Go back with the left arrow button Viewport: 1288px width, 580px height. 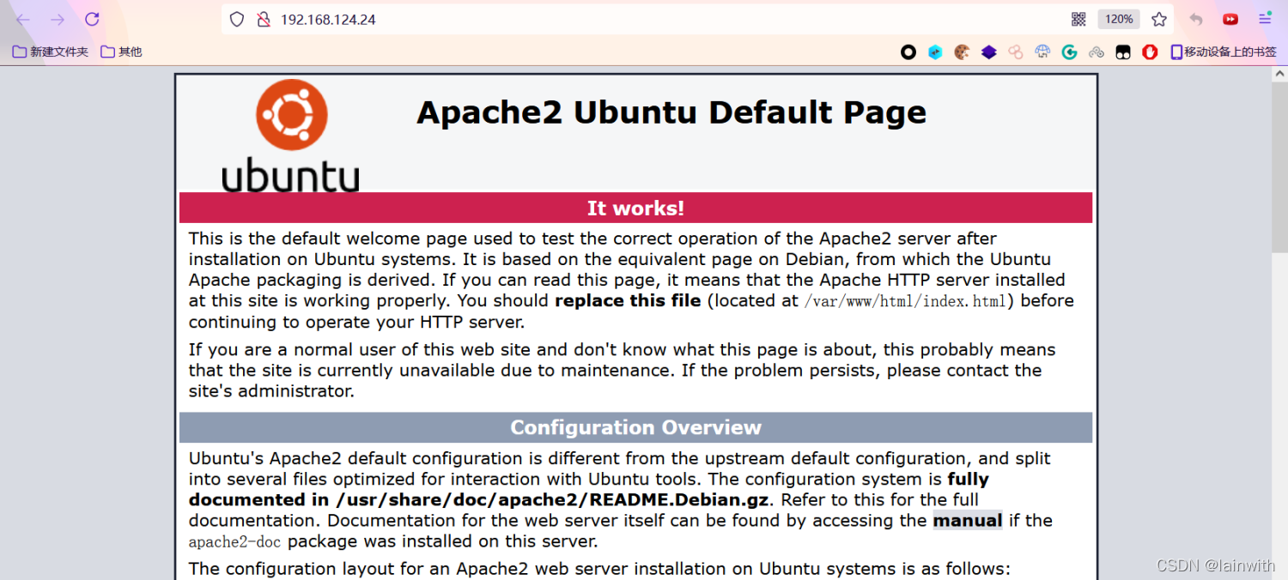[23, 19]
